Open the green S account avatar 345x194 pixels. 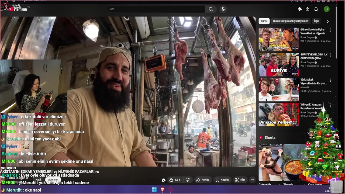coord(327,9)
